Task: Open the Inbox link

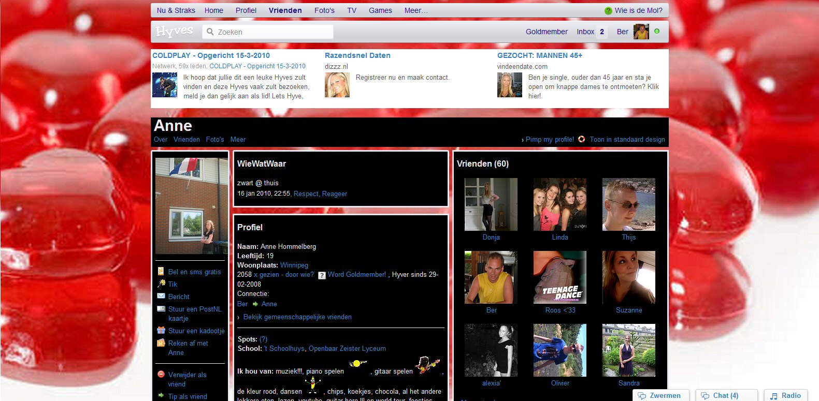Action: pos(585,32)
